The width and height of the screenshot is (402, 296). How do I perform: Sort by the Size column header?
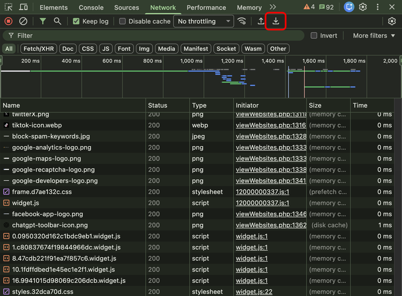click(x=328, y=105)
